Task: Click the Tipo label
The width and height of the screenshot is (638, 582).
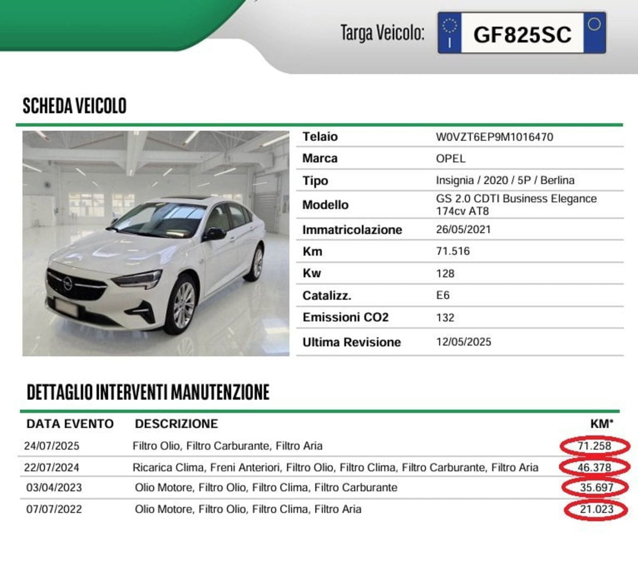Action: pyautogui.click(x=315, y=181)
